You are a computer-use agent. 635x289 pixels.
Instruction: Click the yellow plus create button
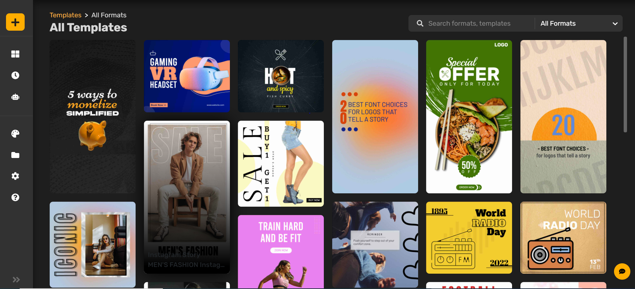coord(15,22)
